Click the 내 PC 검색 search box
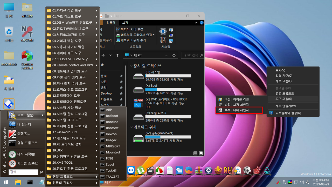 click(x=192, y=55)
